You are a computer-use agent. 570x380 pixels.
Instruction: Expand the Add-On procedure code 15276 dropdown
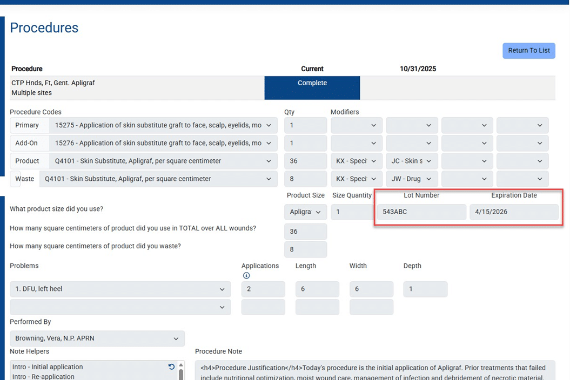[x=163, y=143]
